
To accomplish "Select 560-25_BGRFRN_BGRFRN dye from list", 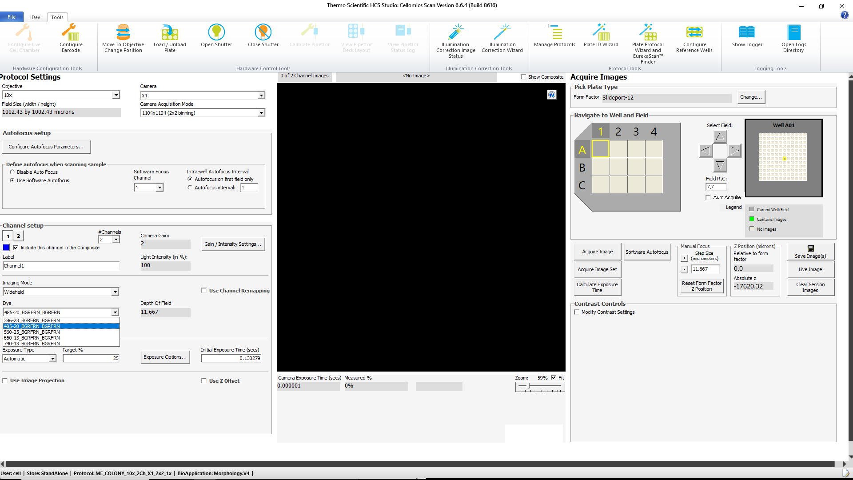I will [32, 332].
